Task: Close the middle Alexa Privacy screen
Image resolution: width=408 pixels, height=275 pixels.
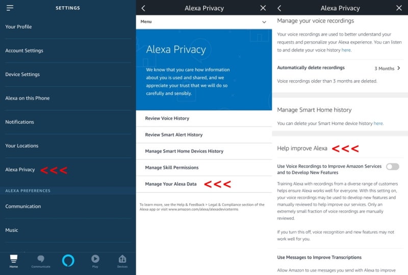Action: [x=263, y=8]
